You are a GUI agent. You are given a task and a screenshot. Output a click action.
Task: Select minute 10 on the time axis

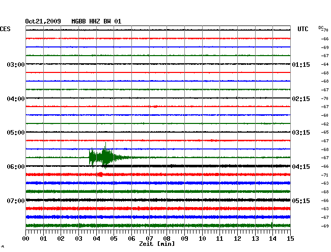coord(202,238)
